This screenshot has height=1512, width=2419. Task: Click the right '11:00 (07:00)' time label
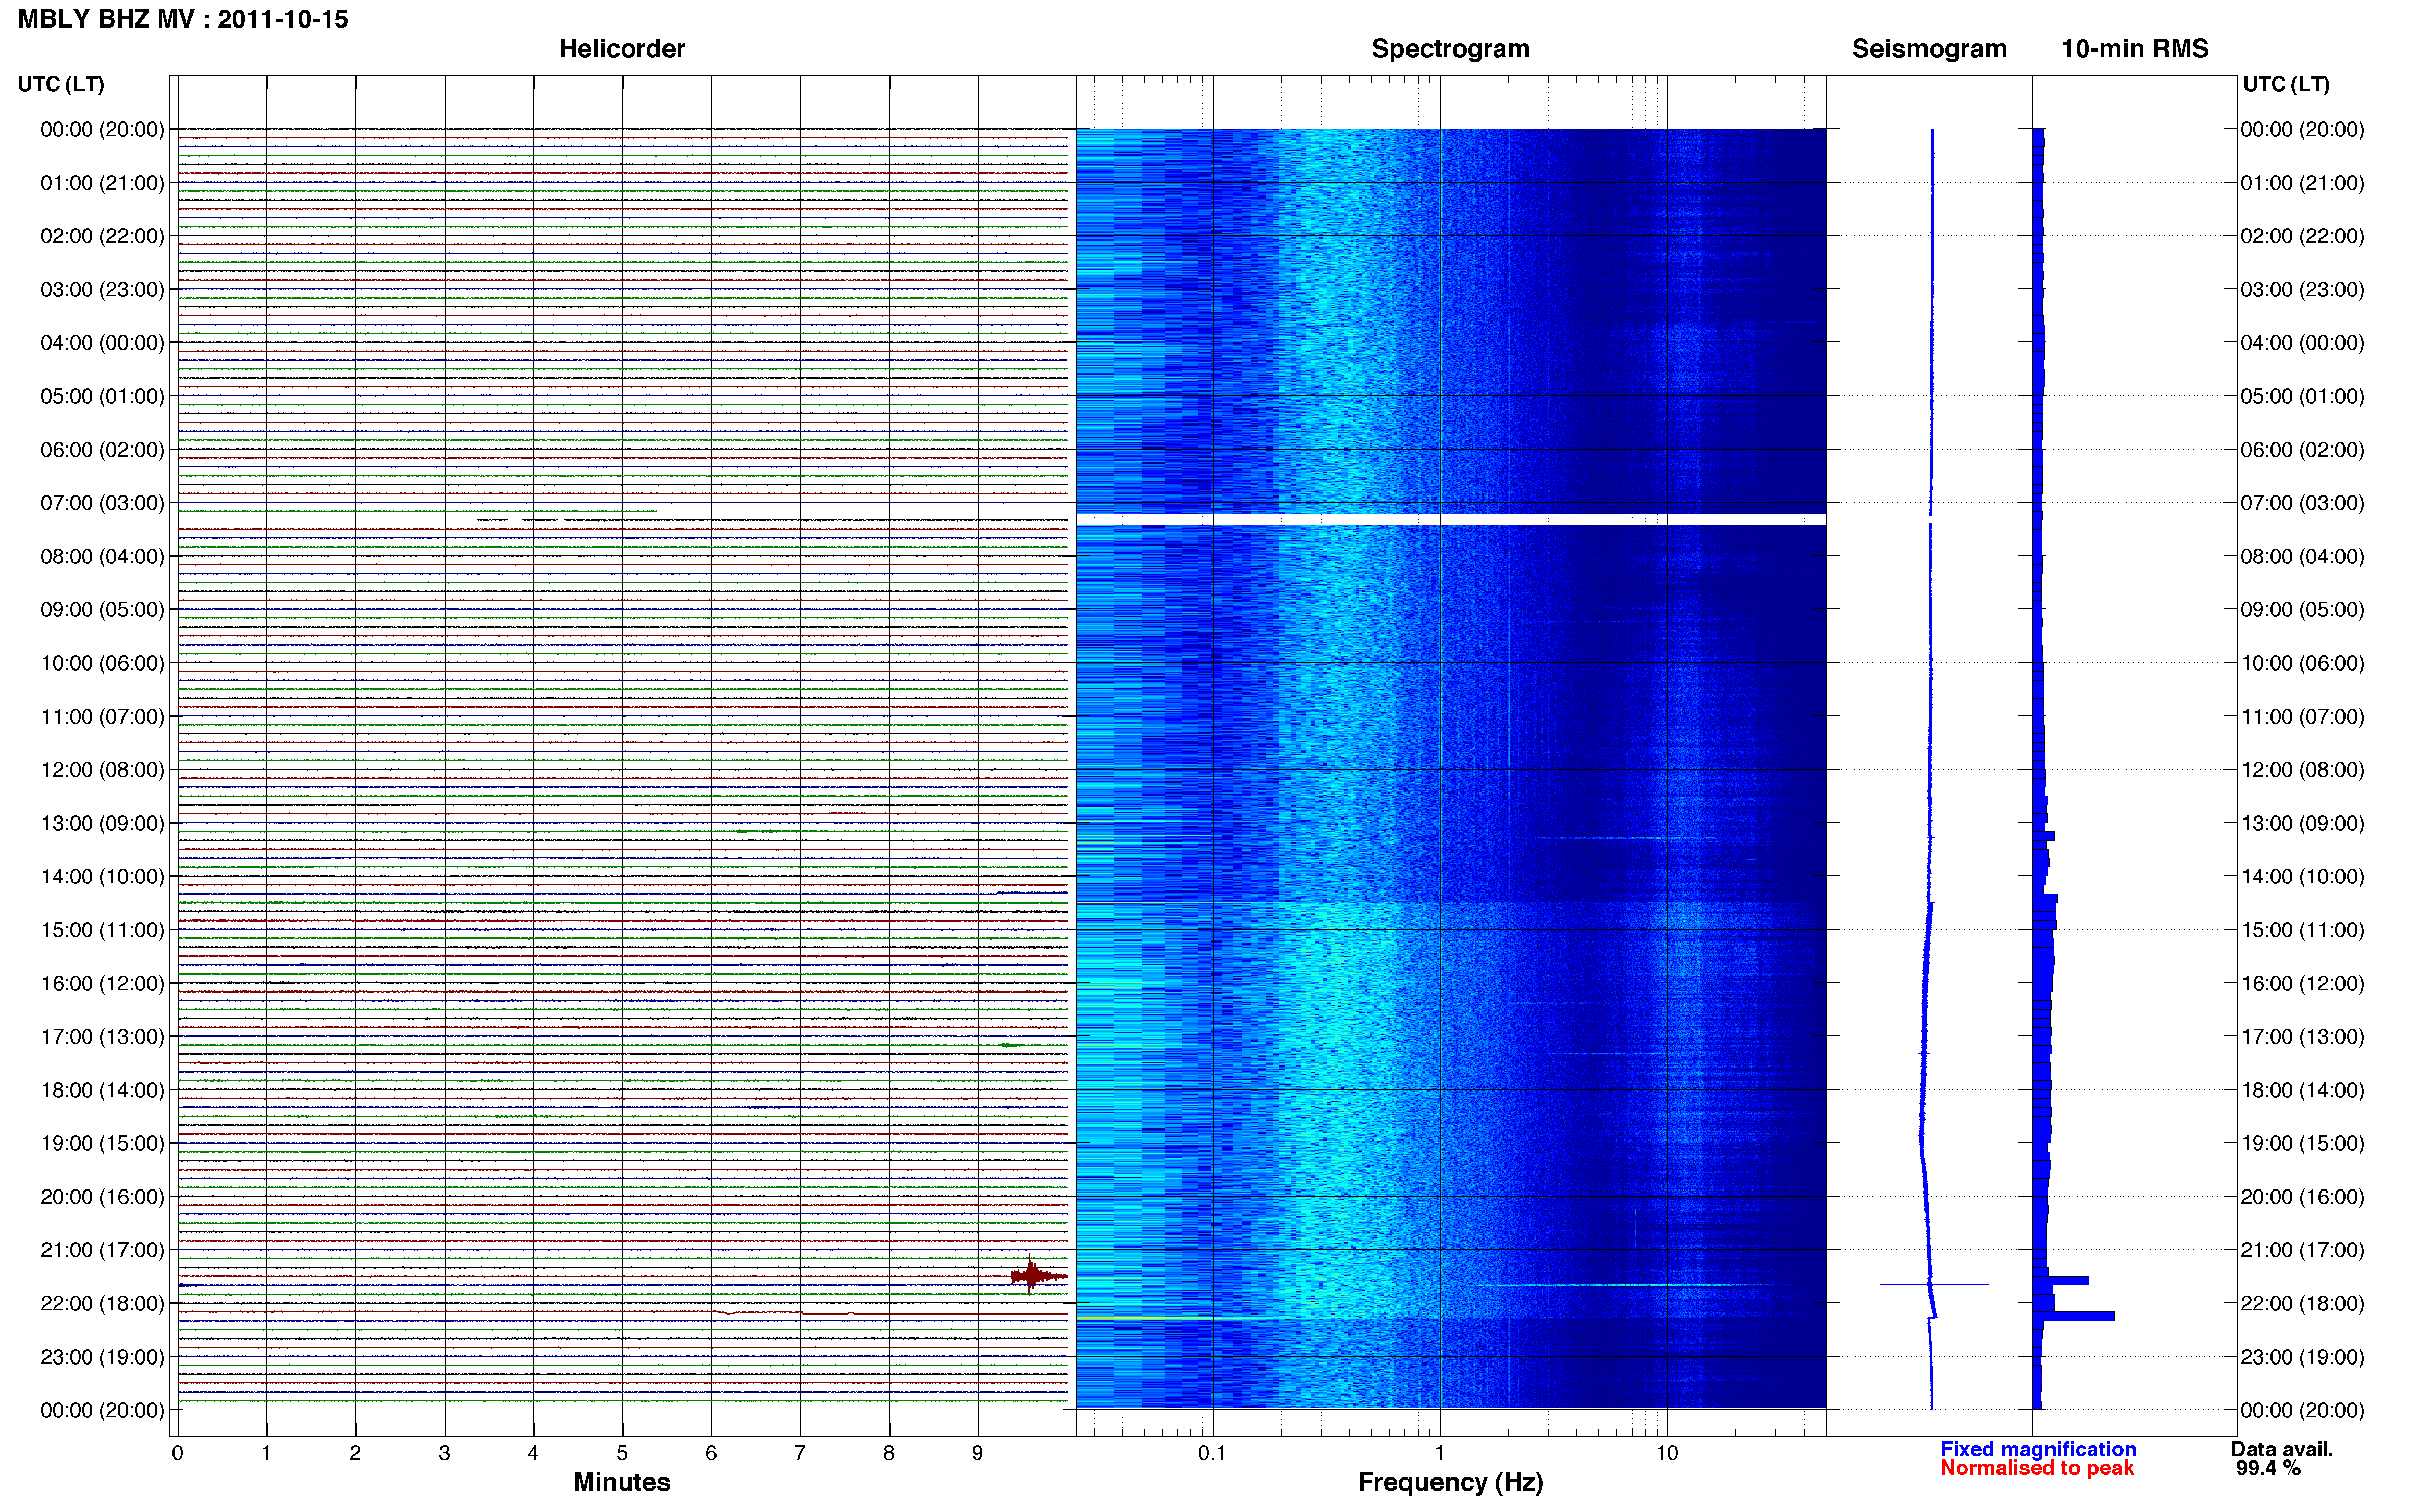pos(2302,716)
